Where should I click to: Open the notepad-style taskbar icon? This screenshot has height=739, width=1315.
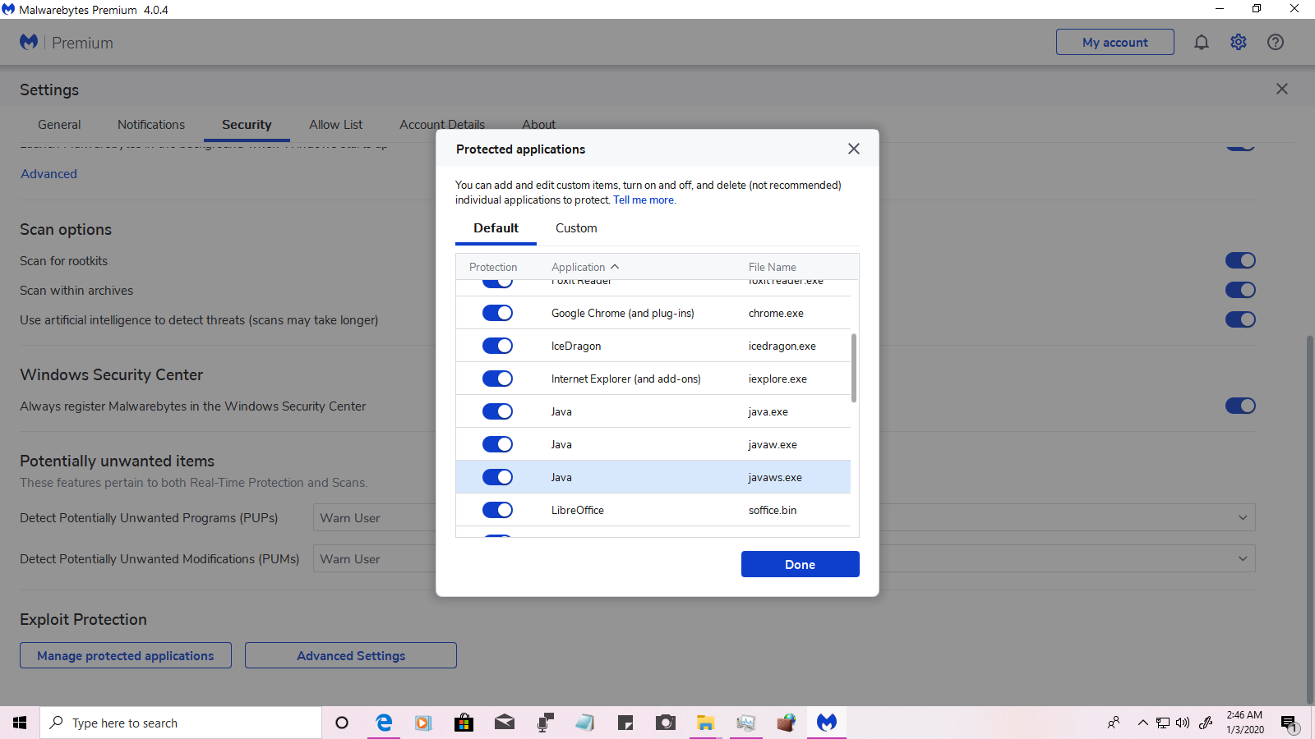click(584, 723)
